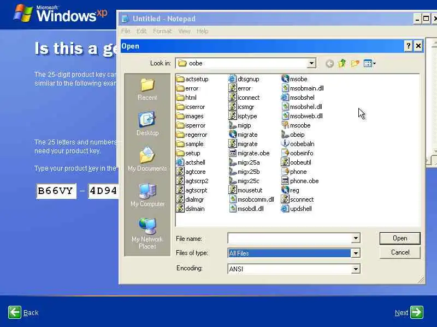Expand the Files of type dropdown
Screen dimensions: 437x327
point(356,253)
